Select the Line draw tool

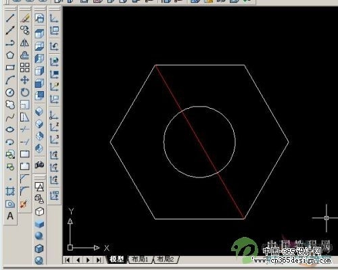[x=10, y=18]
